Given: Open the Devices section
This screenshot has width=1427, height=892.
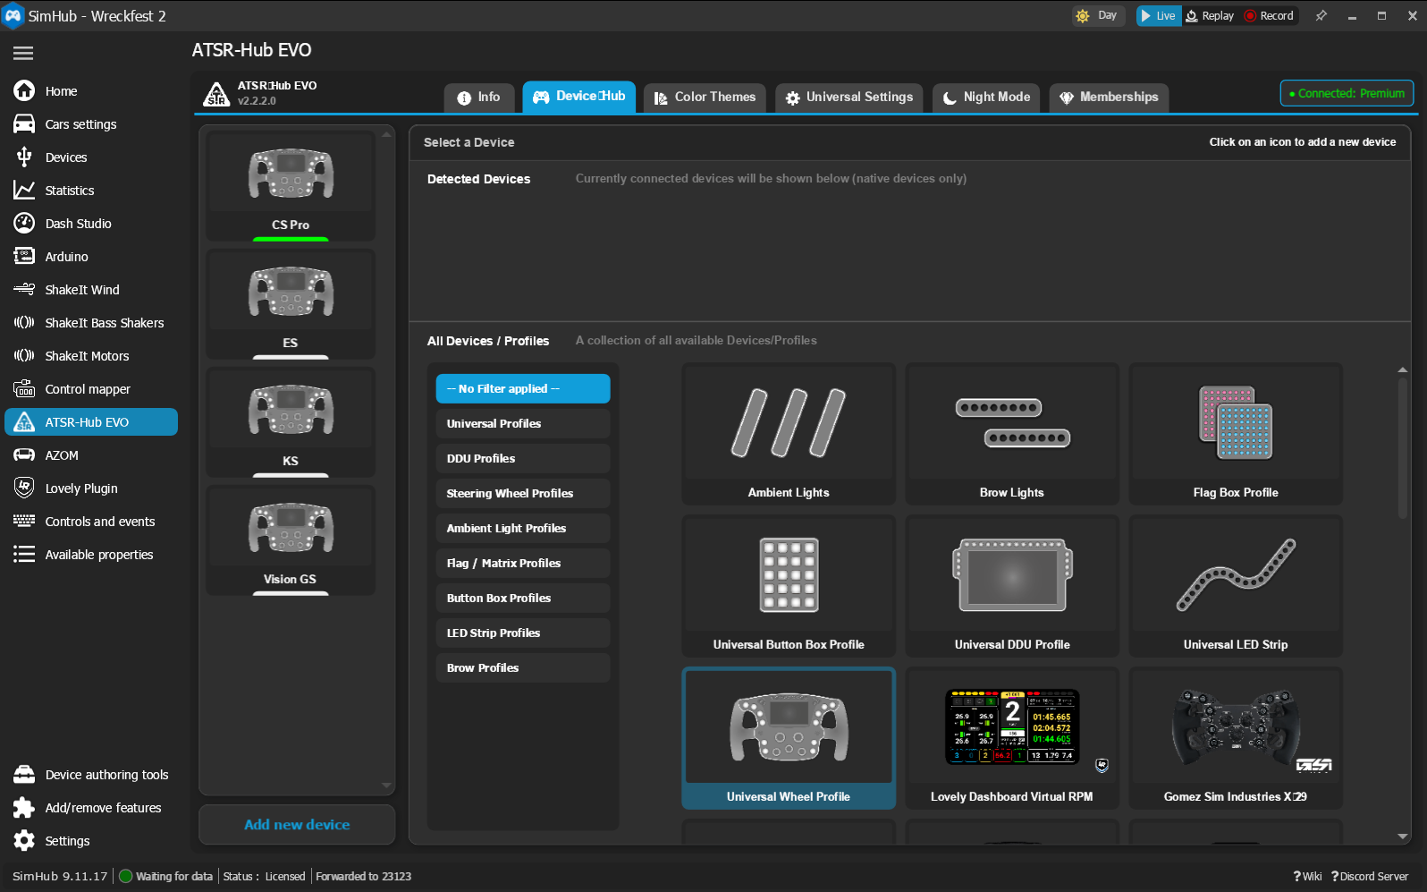Looking at the screenshot, I should tap(91, 157).
